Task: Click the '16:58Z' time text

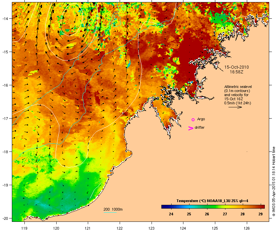Action: click(237, 72)
